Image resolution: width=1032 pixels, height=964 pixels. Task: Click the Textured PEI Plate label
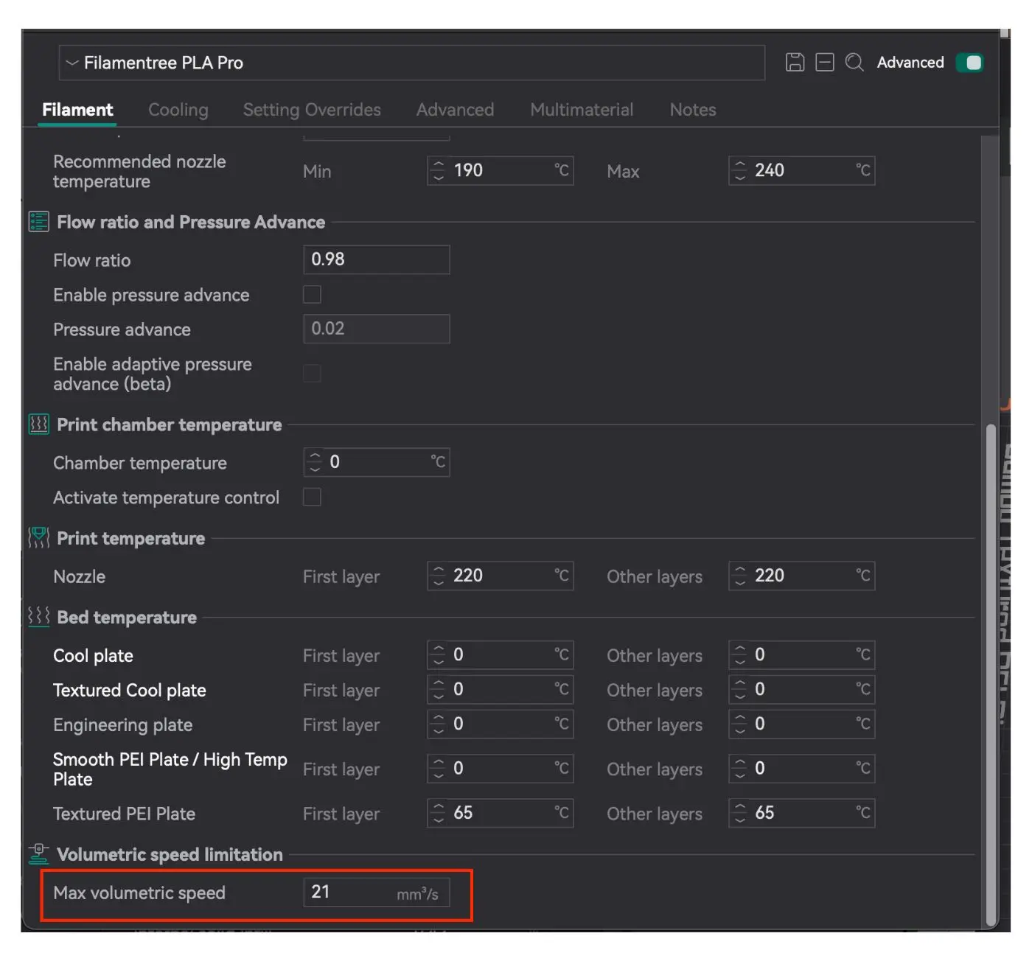[x=124, y=814]
